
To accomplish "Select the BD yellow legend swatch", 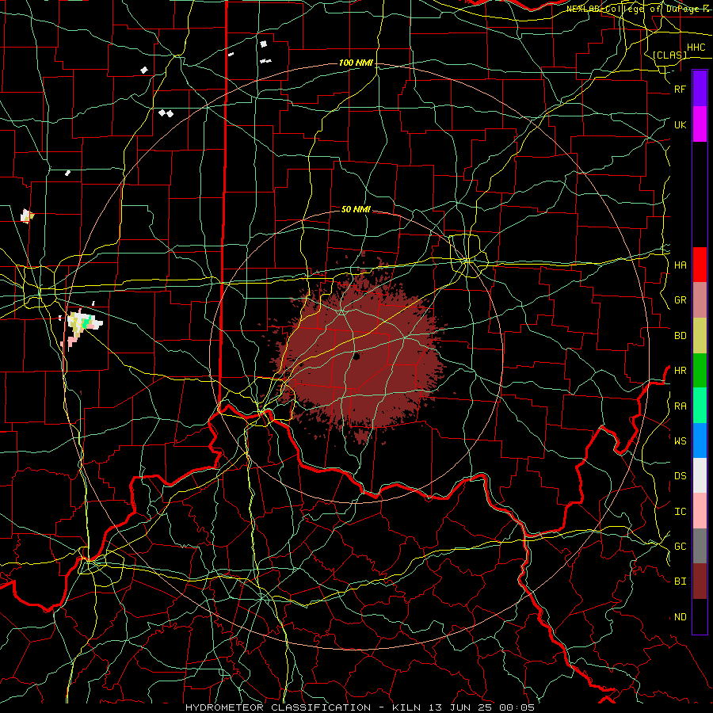I will click(x=700, y=336).
